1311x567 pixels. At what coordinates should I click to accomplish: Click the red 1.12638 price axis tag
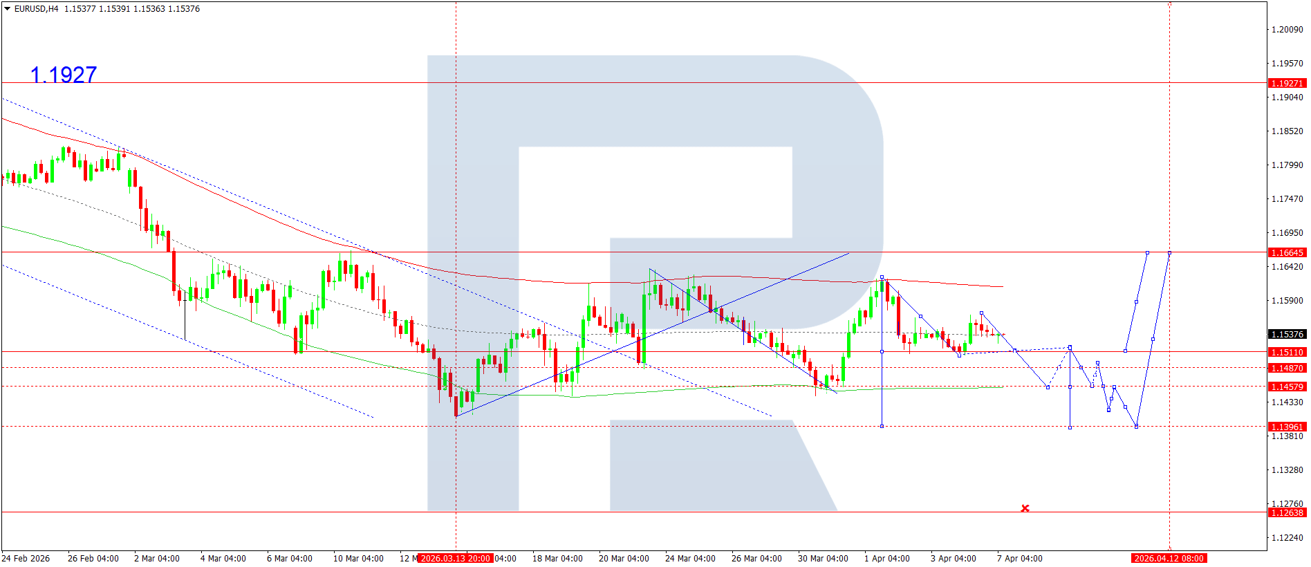pyautogui.click(x=1287, y=512)
